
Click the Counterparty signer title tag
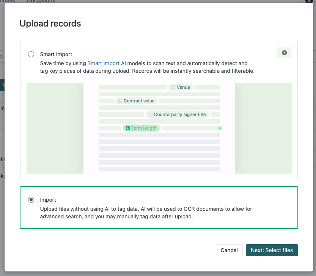(x=178, y=114)
